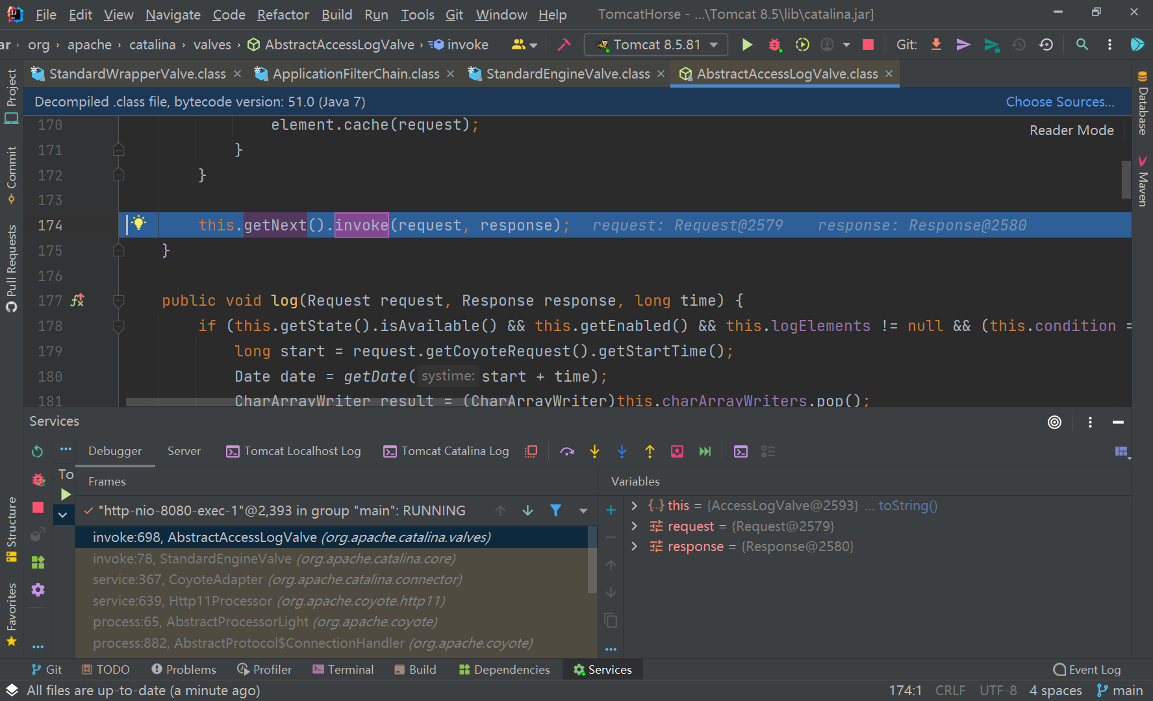Click the toString() link in Variables

[x=907, y=505]
